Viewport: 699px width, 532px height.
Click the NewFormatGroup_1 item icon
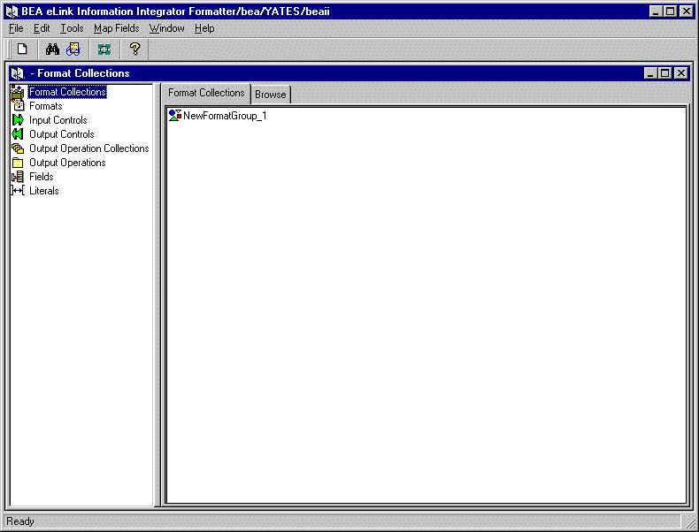click(175, 115)
